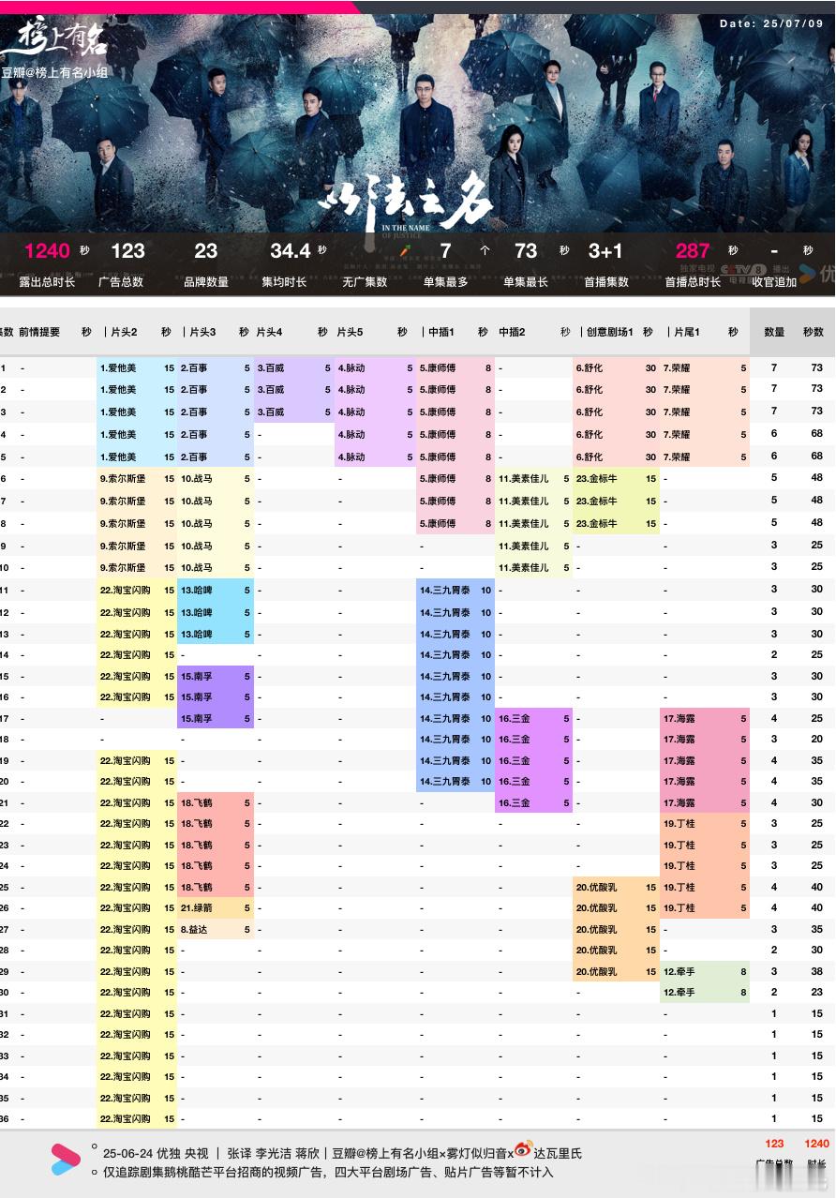The width and height of the screenshot is (836, 1198).
Task: Click the 4.脉动 cell in episode 5 row
Action: coord(375,457)
